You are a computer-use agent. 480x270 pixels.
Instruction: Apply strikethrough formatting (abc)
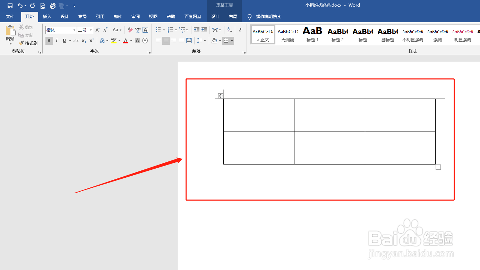point(76,41)
